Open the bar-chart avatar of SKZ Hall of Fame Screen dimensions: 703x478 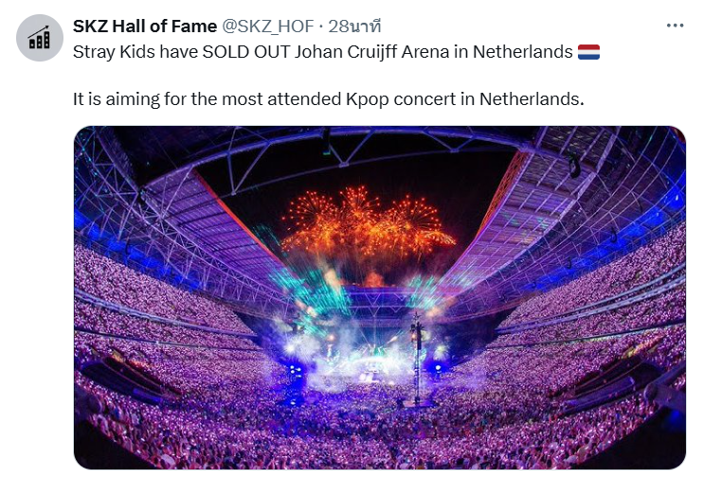tap(40, 38)
